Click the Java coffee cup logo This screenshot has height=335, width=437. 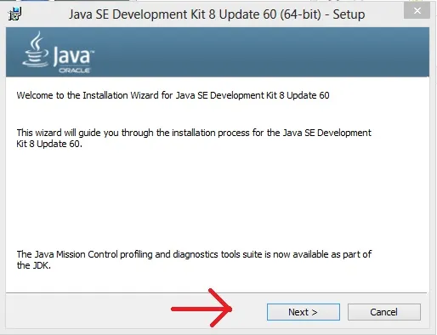(x=36, y=49)
